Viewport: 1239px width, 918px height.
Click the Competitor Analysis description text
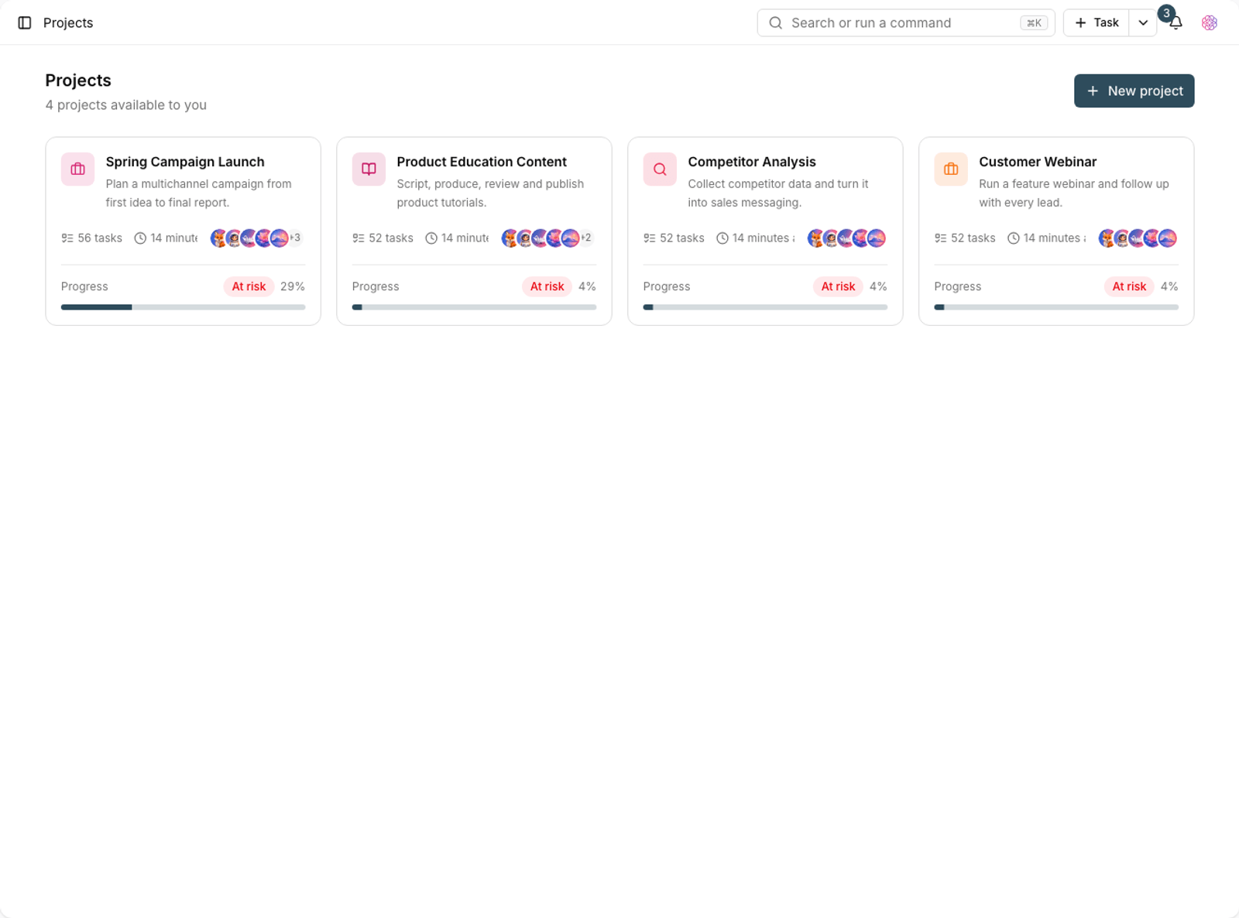coord(778,194)
